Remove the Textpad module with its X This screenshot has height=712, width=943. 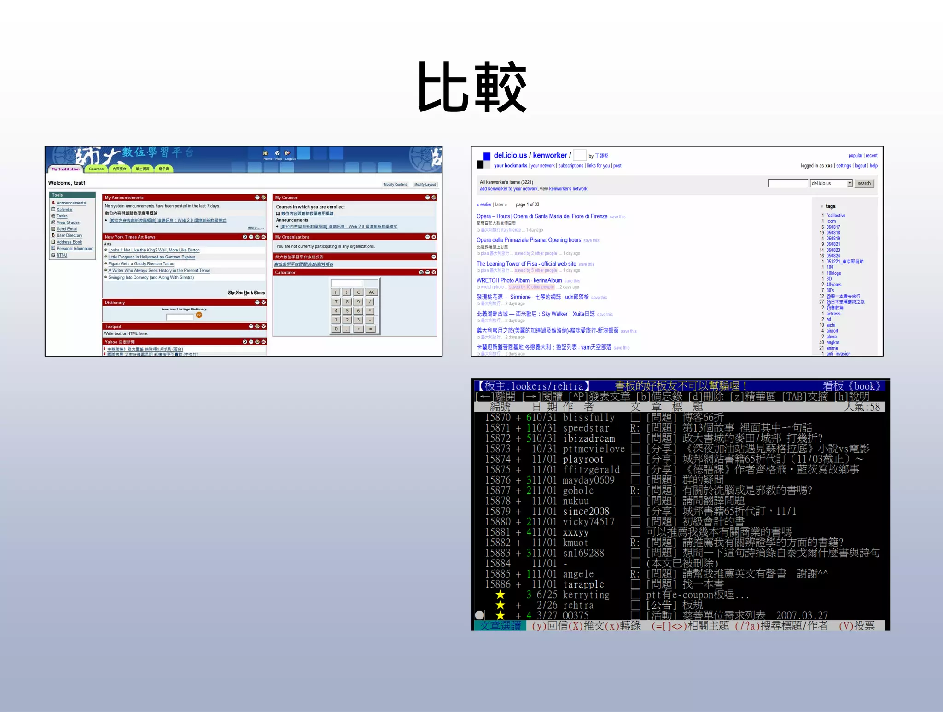pos(264,327)
